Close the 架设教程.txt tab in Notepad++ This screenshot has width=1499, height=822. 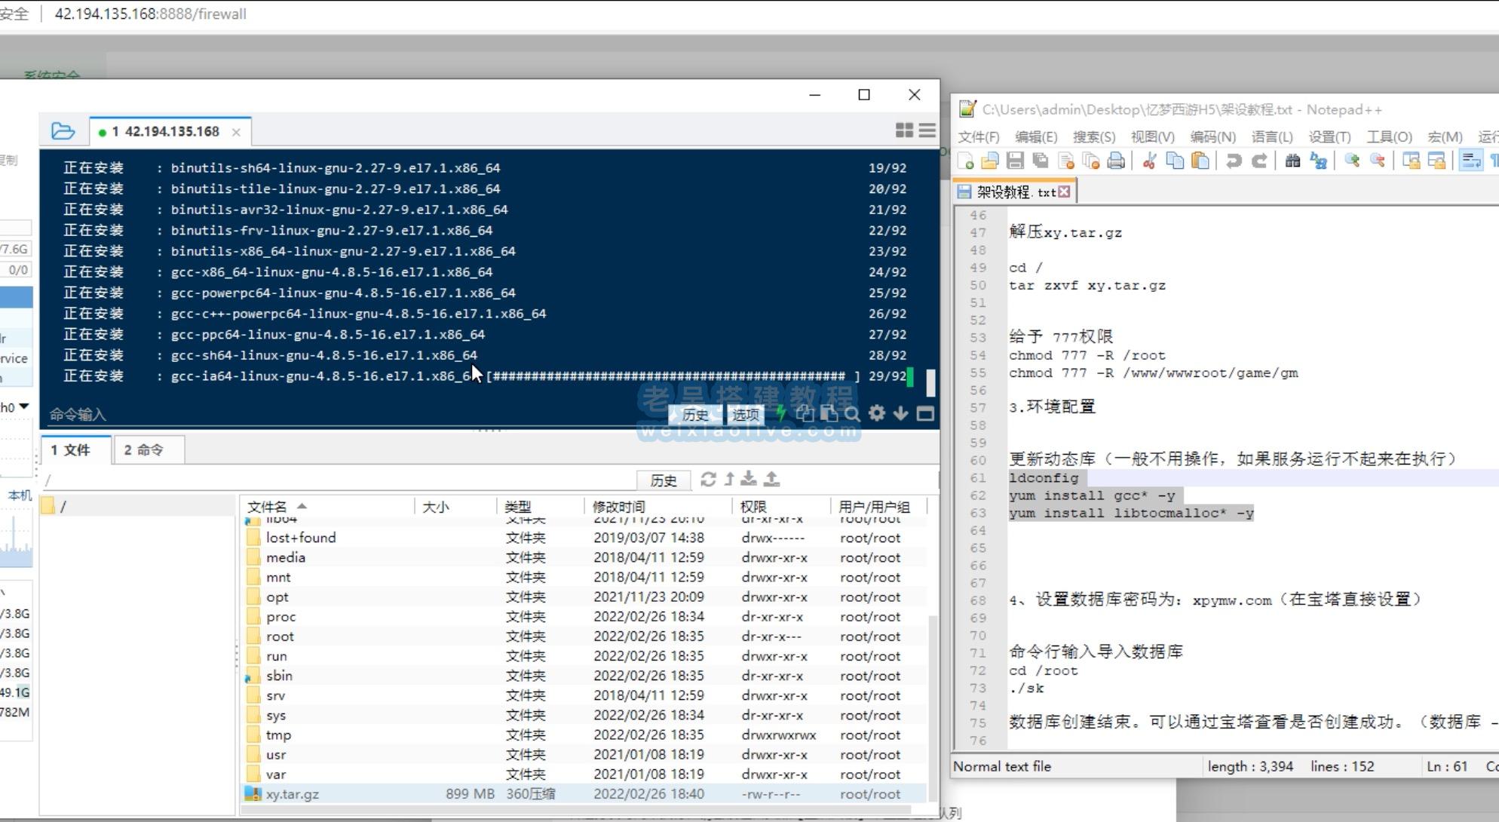[x=1064, y=192]
